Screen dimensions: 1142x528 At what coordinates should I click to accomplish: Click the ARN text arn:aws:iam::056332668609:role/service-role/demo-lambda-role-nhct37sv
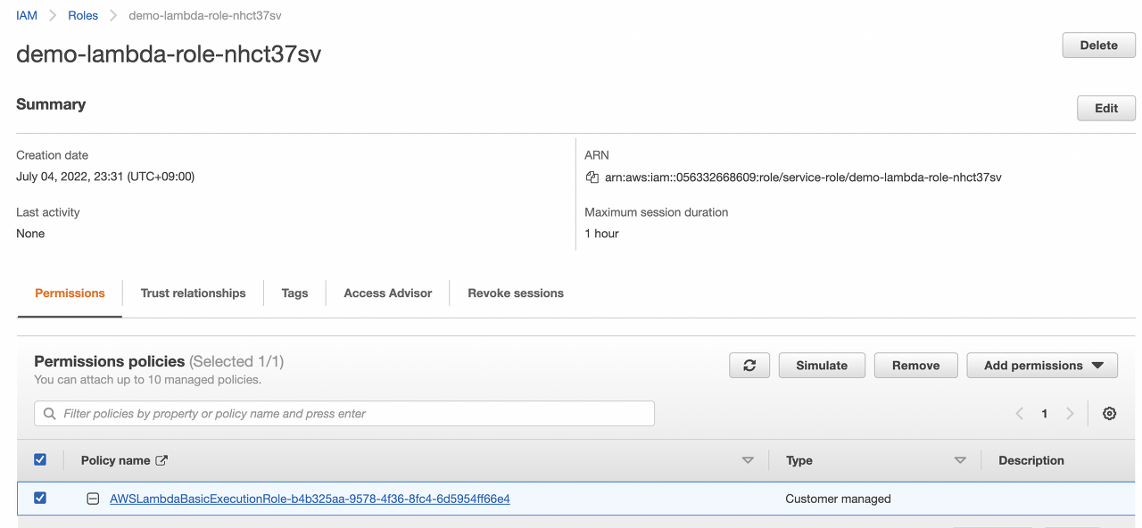tap(803, 177)
